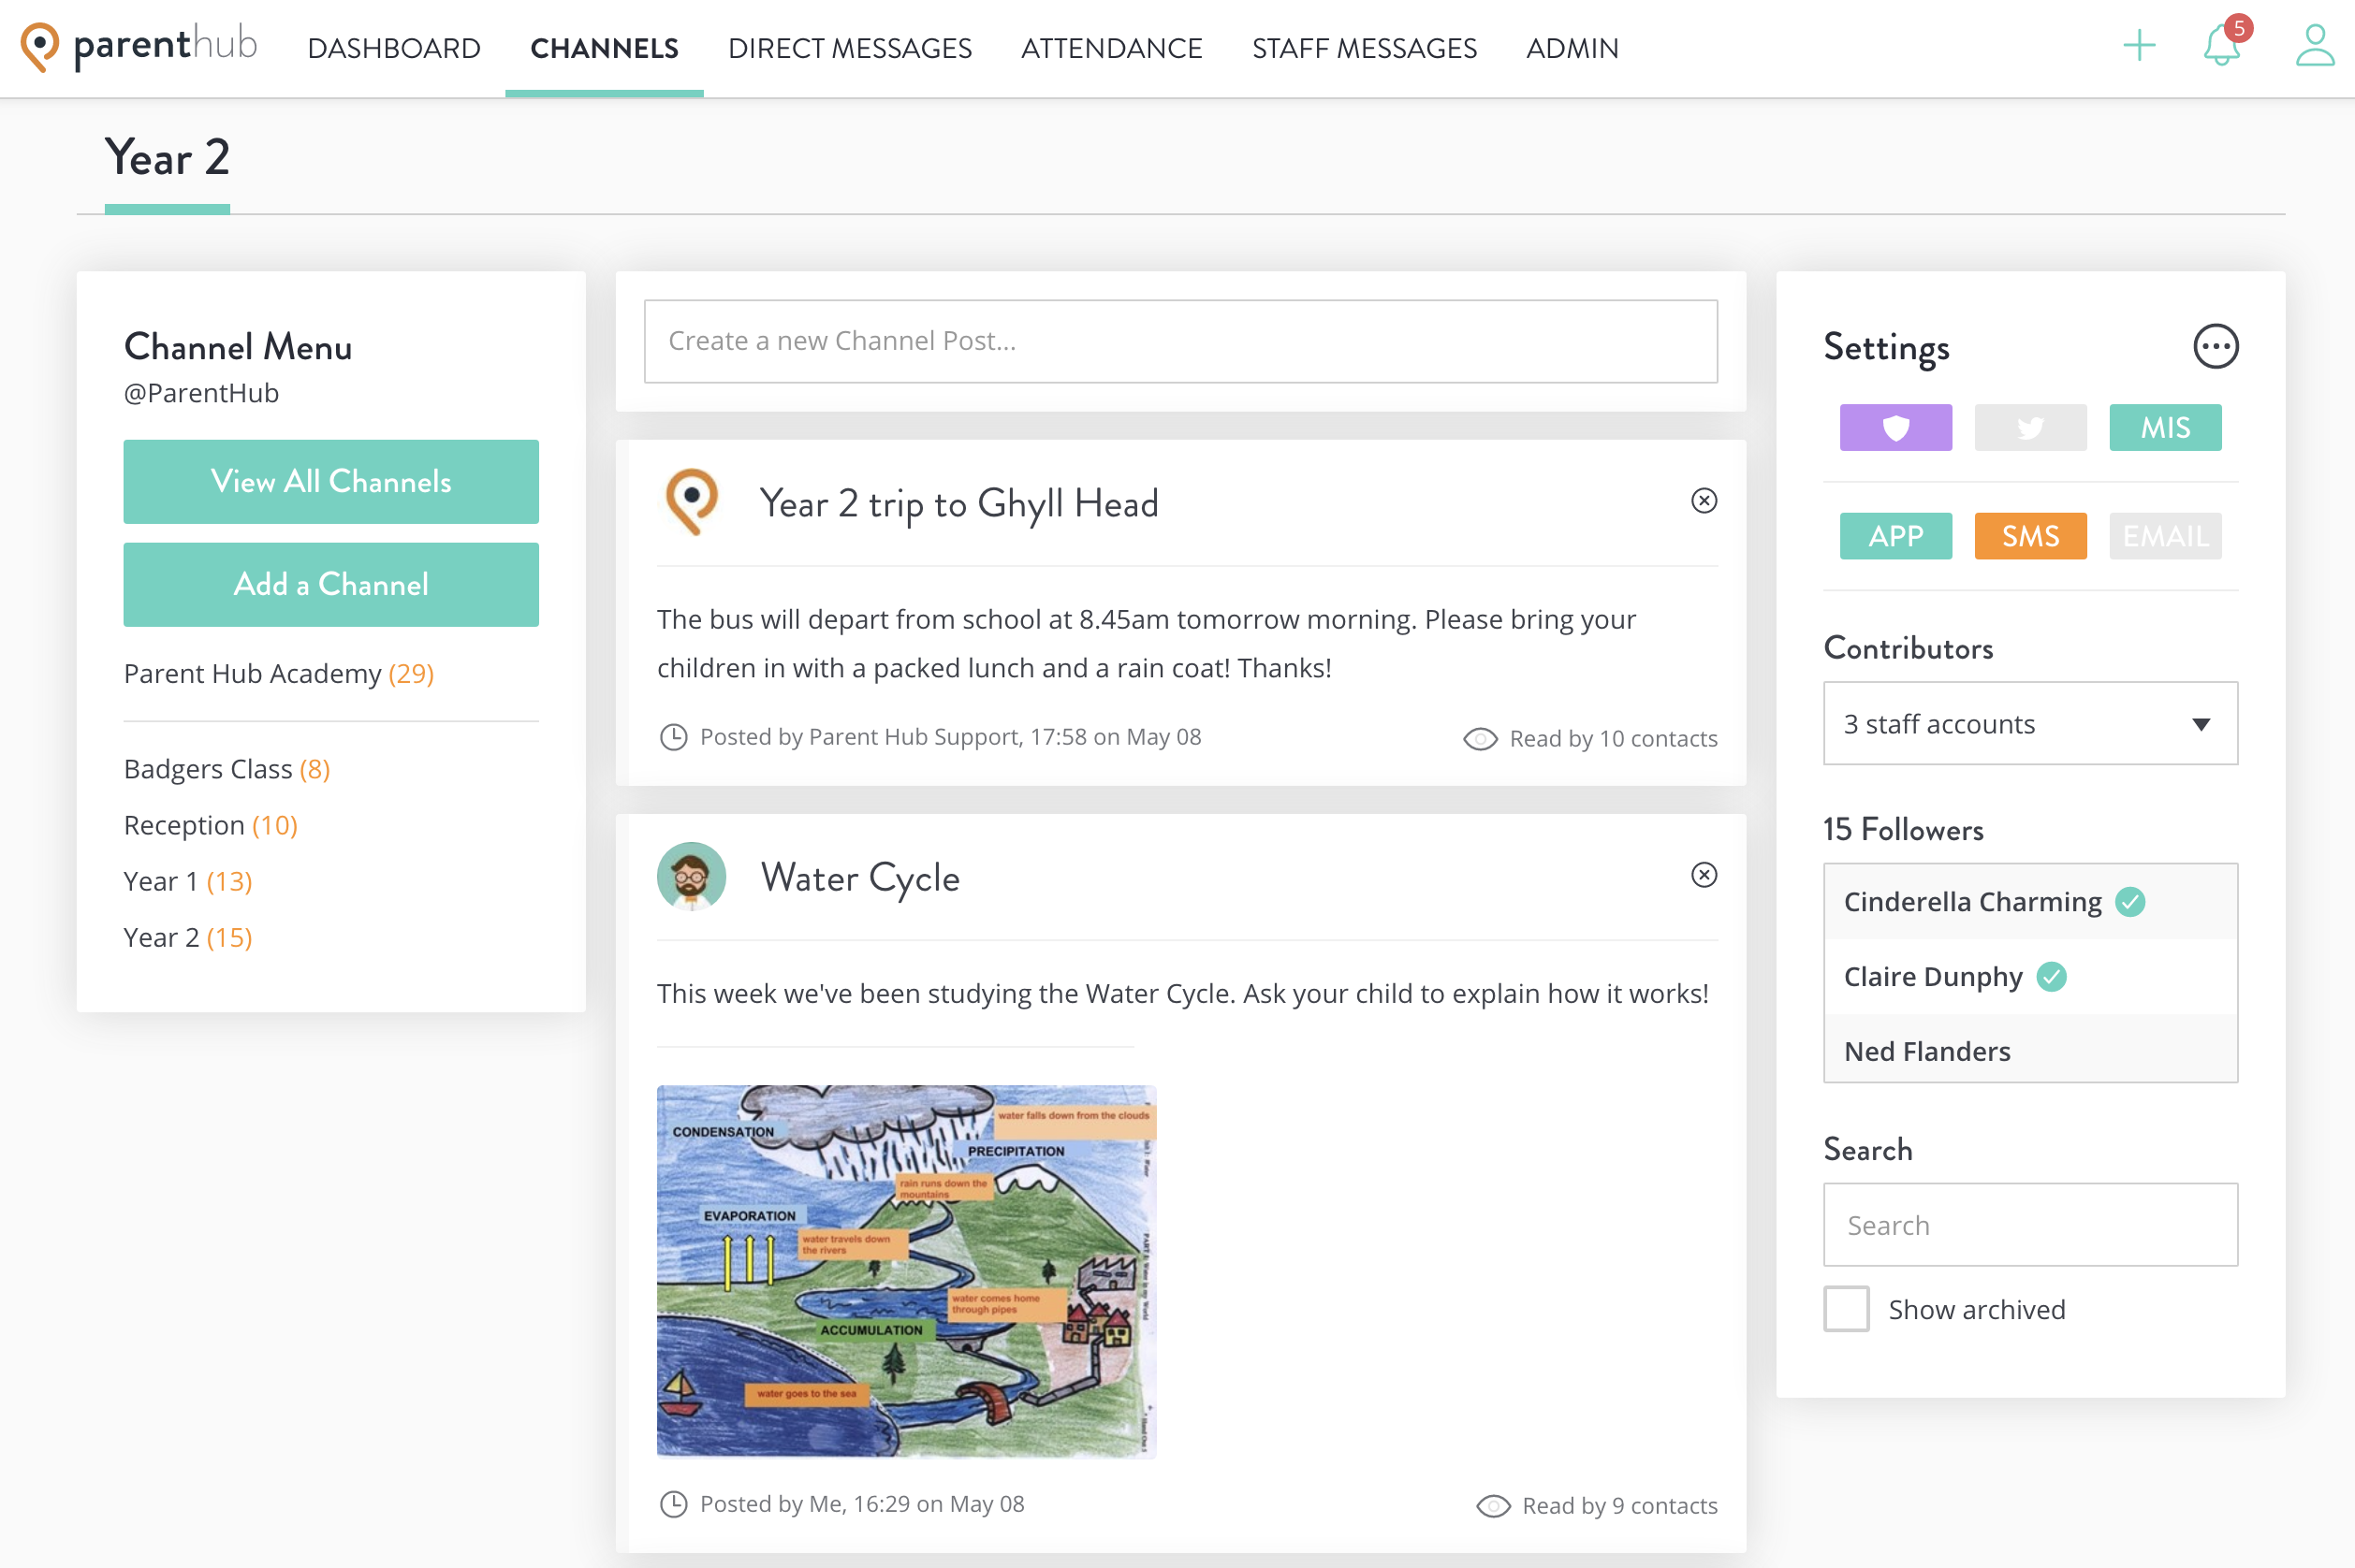Open STAFF MESSAGES section
Image resolution: width=2355 pixels, height=1568 pixels.
click(x=1364, y=48)
